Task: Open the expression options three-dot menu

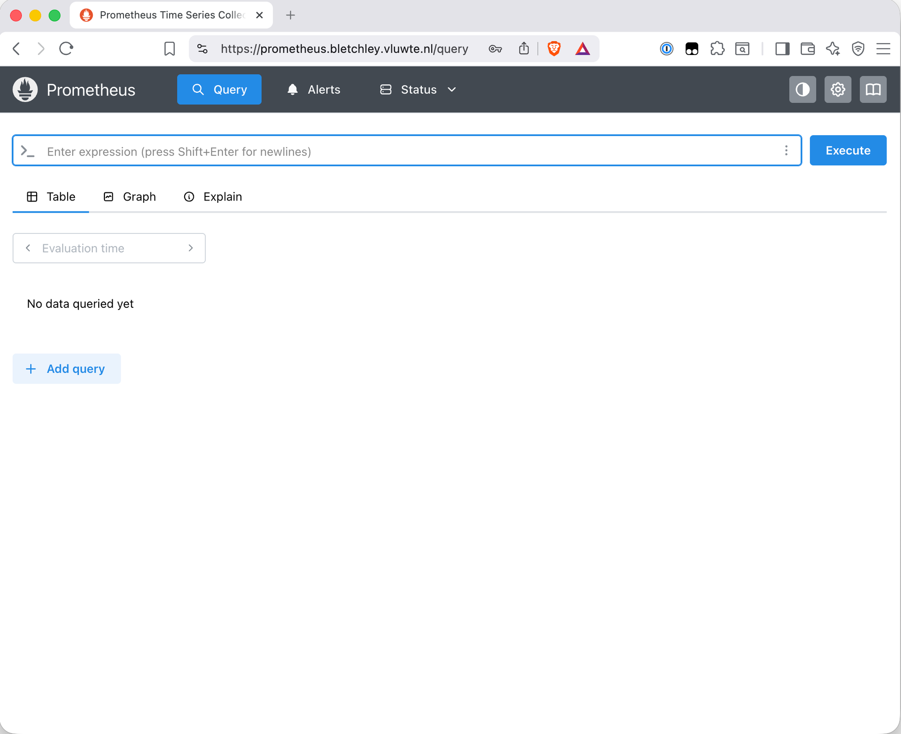Action: (786, 150)
